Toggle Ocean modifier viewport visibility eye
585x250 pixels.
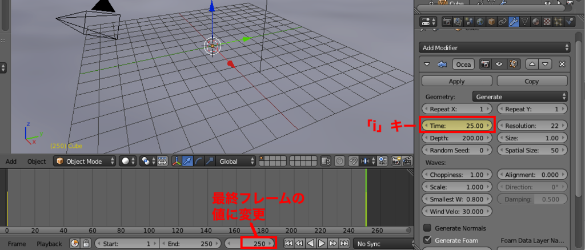pyautogui.click(x=499, y=64)
